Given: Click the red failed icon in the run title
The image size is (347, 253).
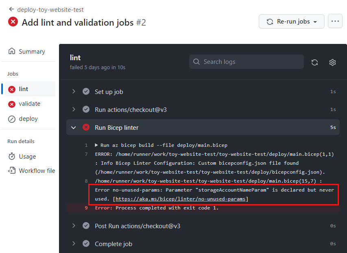Looking at the screenshot, I should click(13, 22).
